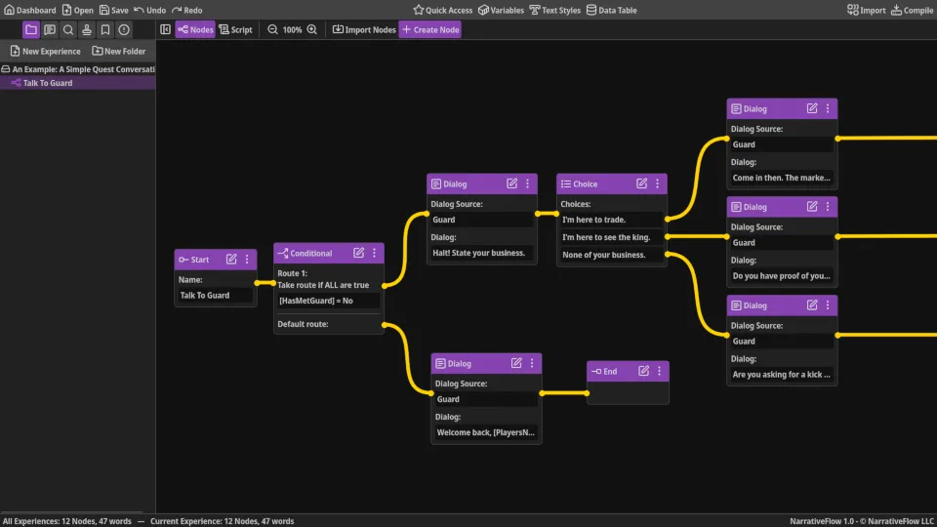Switch to Script view

tap(235, 29)
